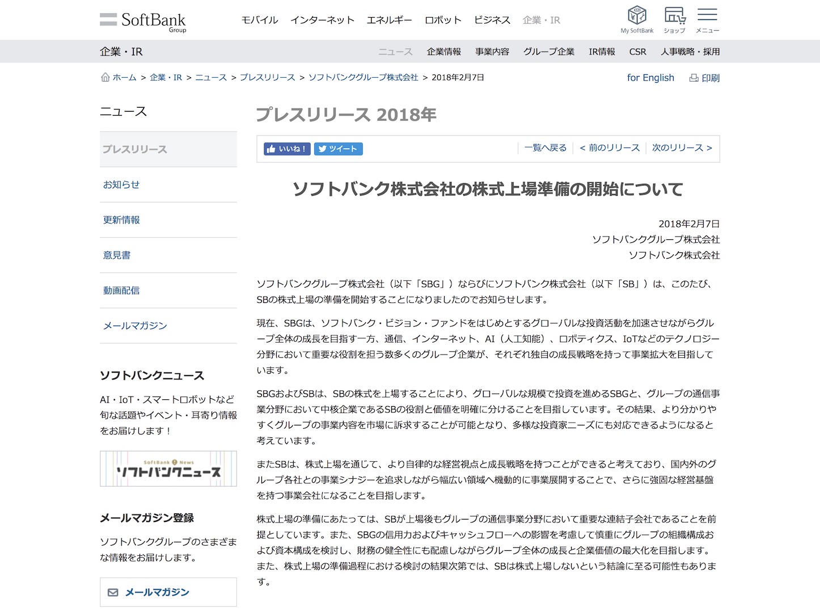Image resolution: width=820 pixels, height=616 pixels.
Task: Click the home icon in breadcrumb
Action: [x=105, y=77]
